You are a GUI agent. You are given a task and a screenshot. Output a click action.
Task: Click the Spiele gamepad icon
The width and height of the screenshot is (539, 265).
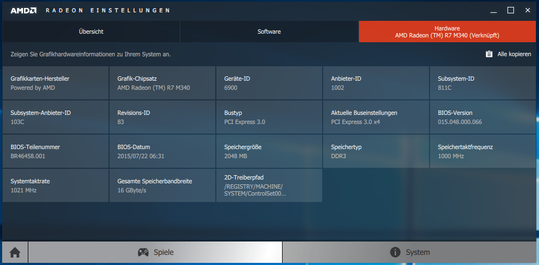pyautogui.click(x=143, y=252)
